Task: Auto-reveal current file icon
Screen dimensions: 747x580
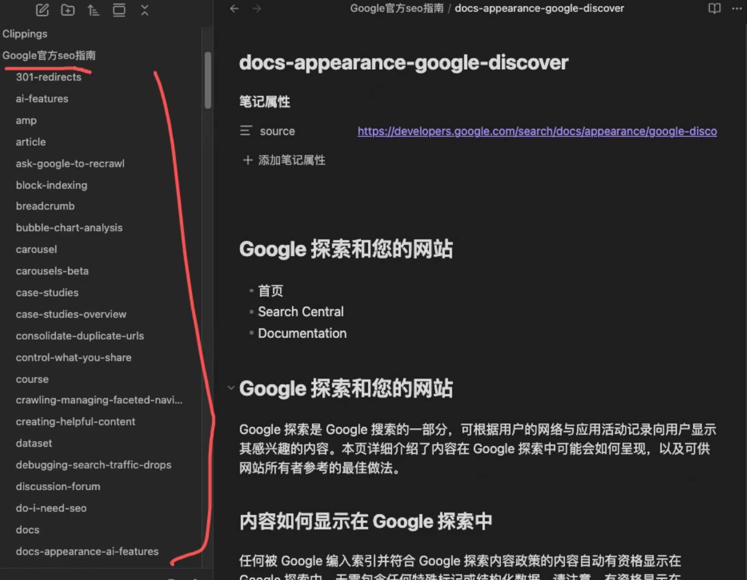Action: coord(119,10)
